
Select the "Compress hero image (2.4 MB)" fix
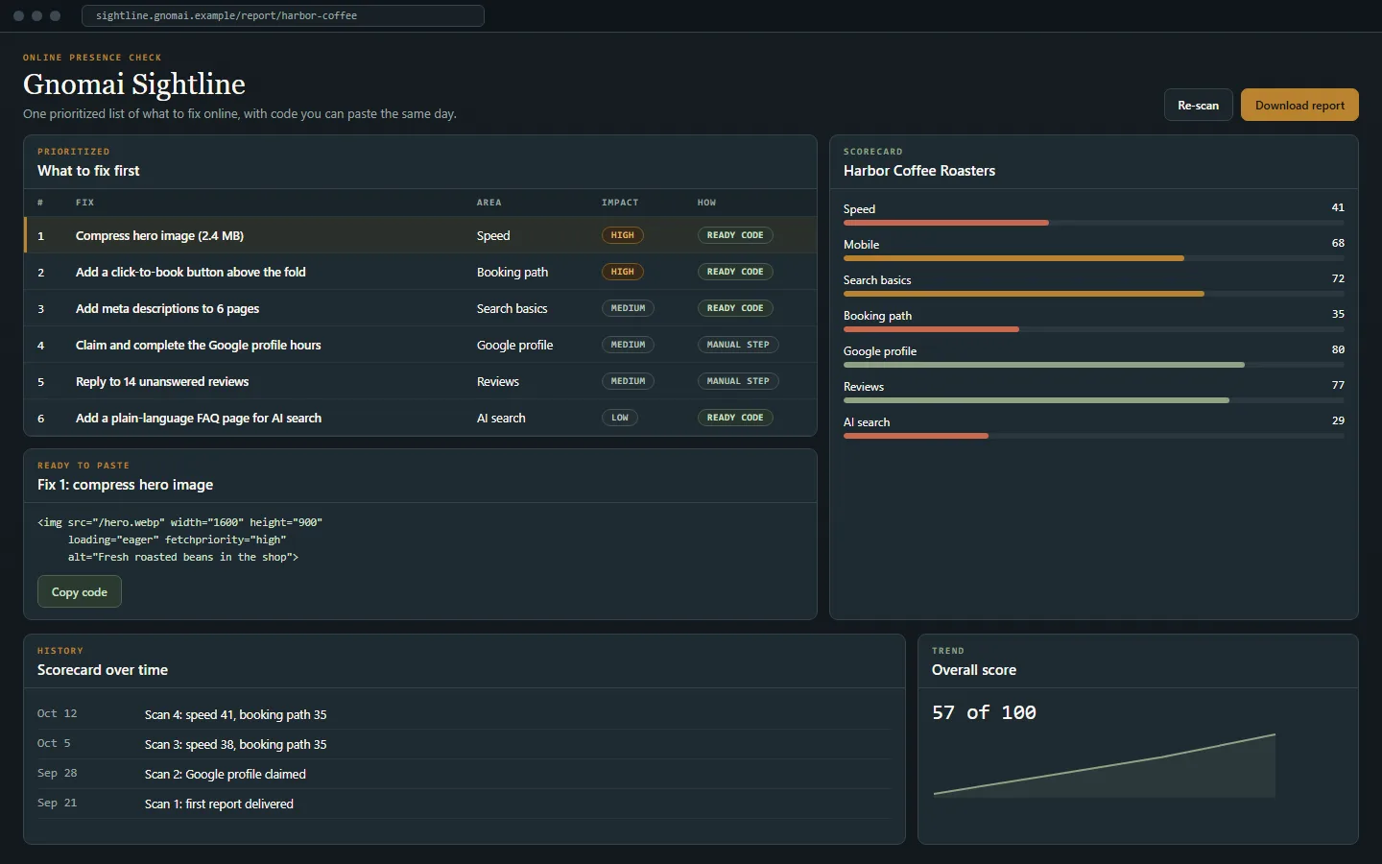point(420,235)
